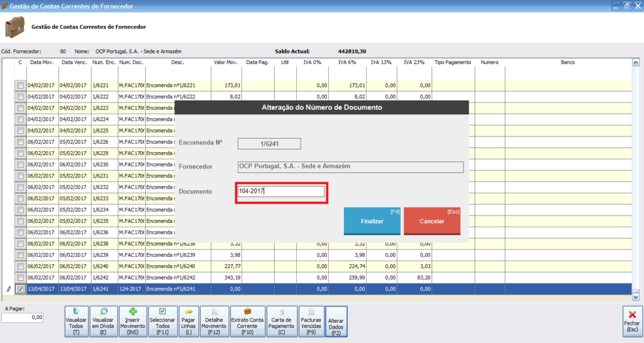The height and width of the screenshot is (343, 644).
Task: Show Facturas Vencidas list
Action: tap(310, 322)
